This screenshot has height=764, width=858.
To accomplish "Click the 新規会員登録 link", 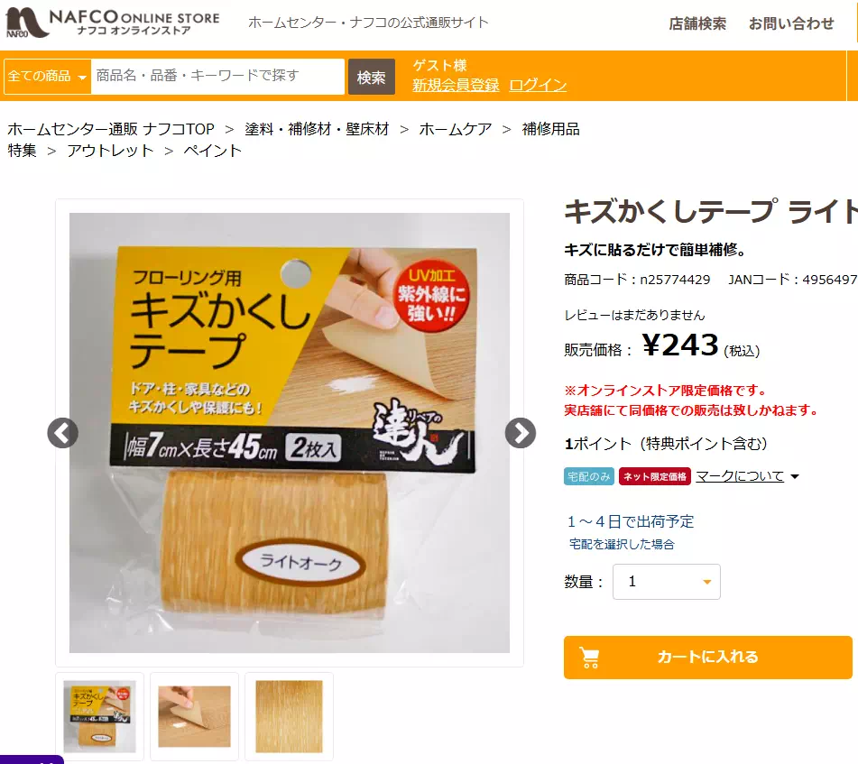I will click(456, 86).
